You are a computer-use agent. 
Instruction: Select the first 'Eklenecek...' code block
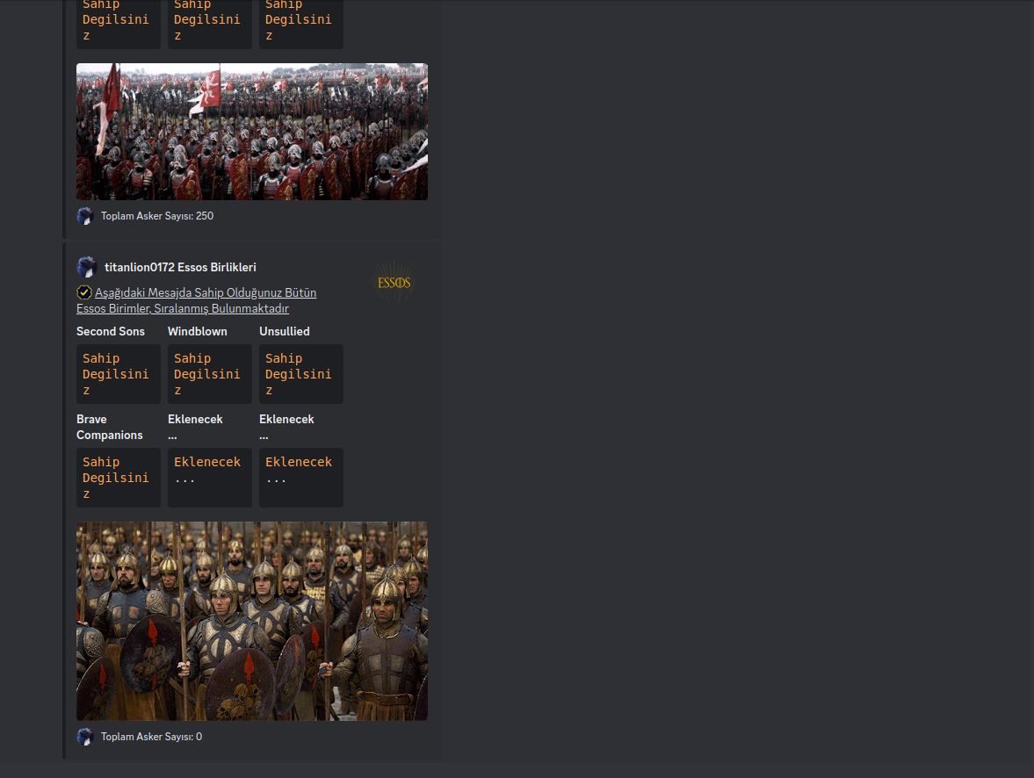[x=209, y=477]
